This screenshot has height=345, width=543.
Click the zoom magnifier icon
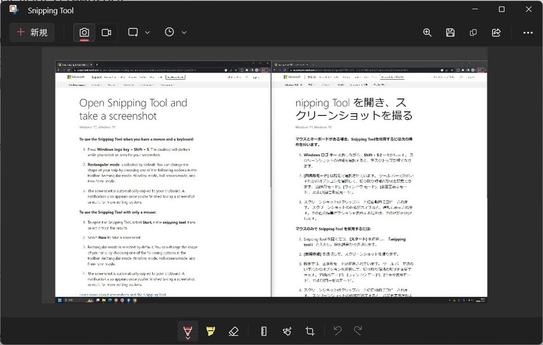427,33
